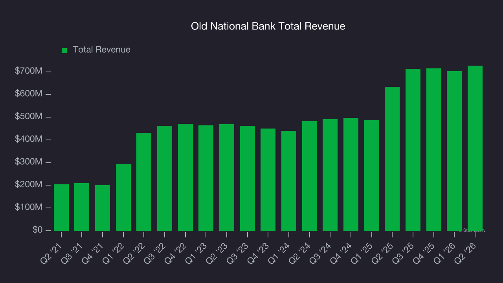The height and width of the screenshot is (283, 503).
Task: Select the Q1 '24 bar
Action: point(289,181)
